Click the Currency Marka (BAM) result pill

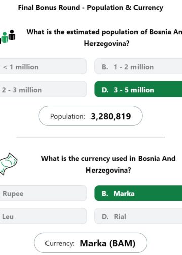point(90,243)
